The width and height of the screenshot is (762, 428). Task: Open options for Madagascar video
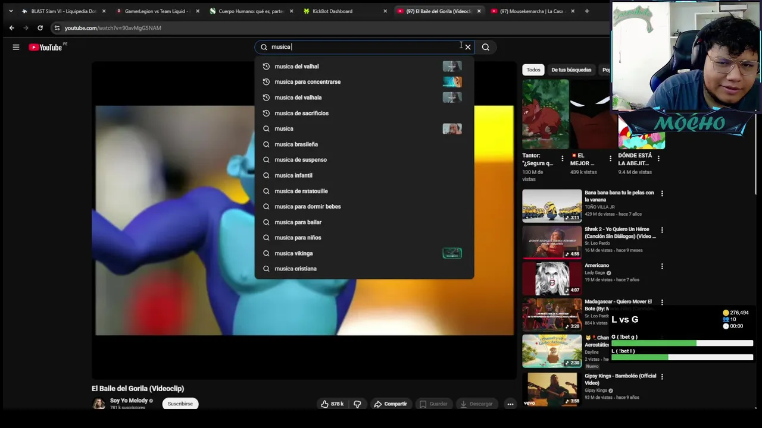click(662, 302)
